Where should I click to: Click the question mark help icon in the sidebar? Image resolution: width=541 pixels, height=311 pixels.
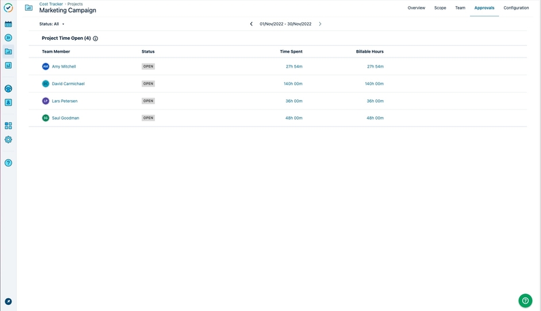[8, 163]
